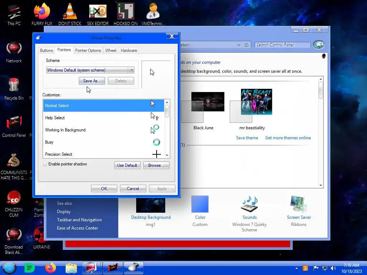Image resolution: width=367 pixels, height=275 pixels.
Task: Click the refresh icon in address bar
Action: (247, 45)
